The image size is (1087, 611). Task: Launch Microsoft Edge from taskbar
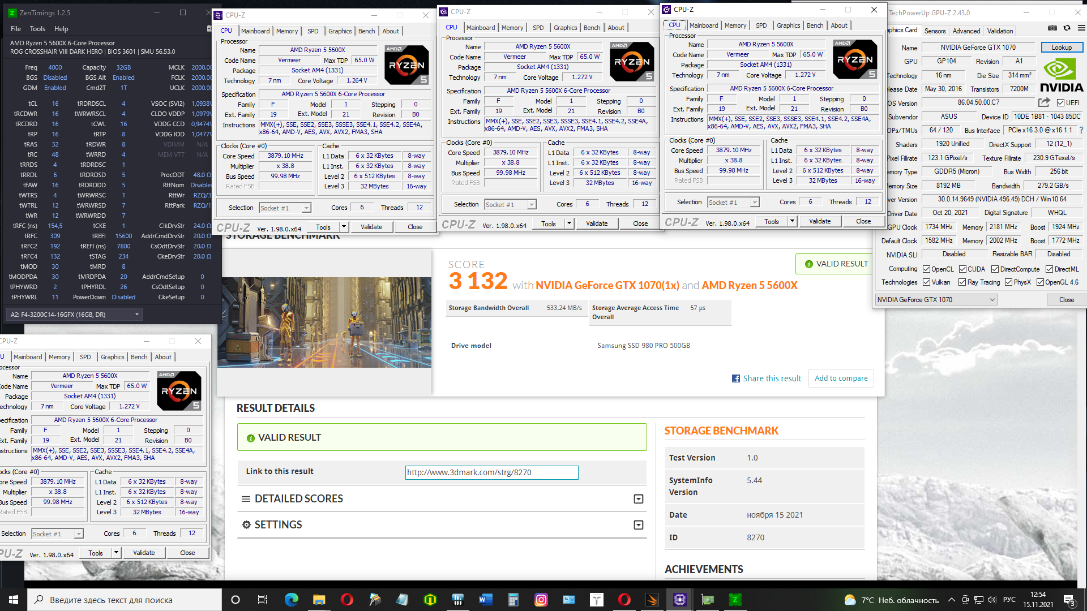coord(291,600)
